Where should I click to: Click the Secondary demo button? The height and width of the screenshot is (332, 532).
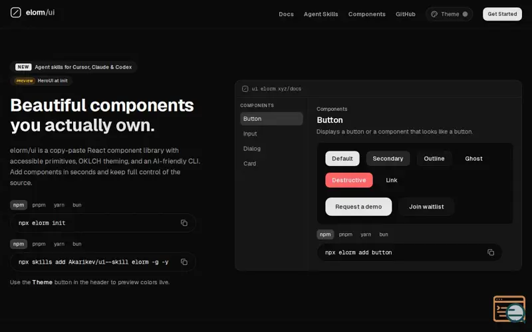click(388, 159)
